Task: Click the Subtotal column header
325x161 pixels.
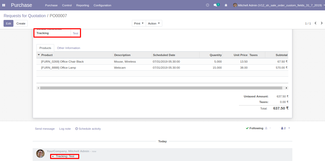Action: [x=277, y=55]
